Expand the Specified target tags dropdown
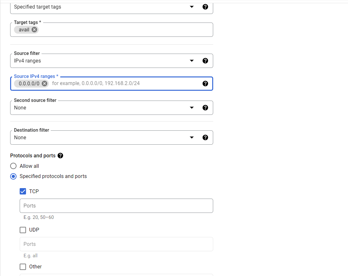 [192, 7]
